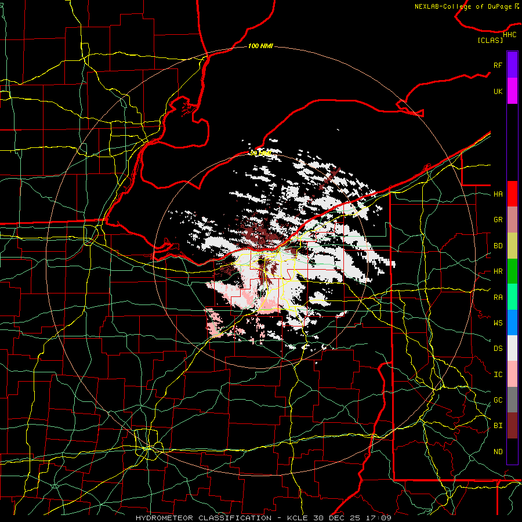Click the BI legend label
522x522 pixels.
click(x=498, y=426)
